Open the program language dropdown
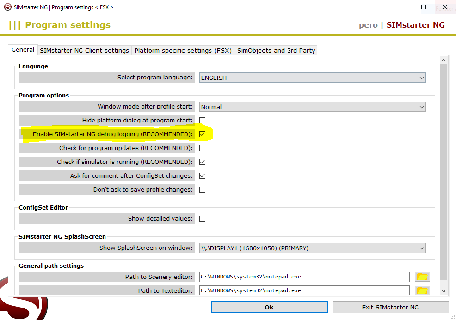Image resolution: width=456 pixels, height=320 pixels. coord(312,78)
